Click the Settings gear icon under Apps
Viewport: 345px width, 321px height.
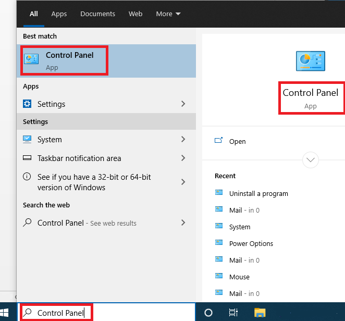pos(27,104)
